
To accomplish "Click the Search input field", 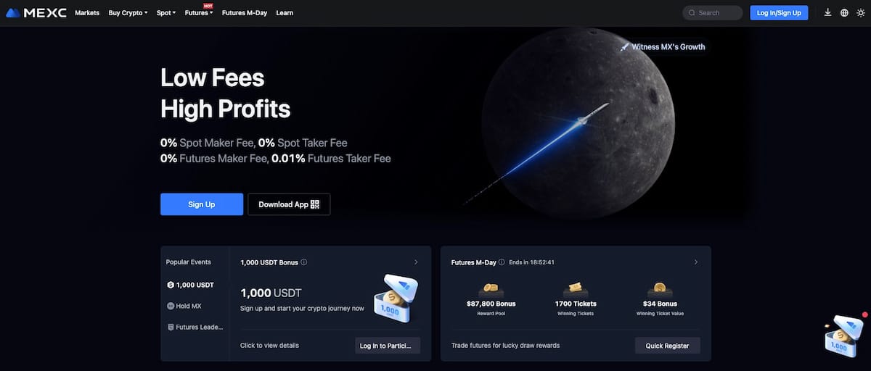I will (x=713, y=13).
